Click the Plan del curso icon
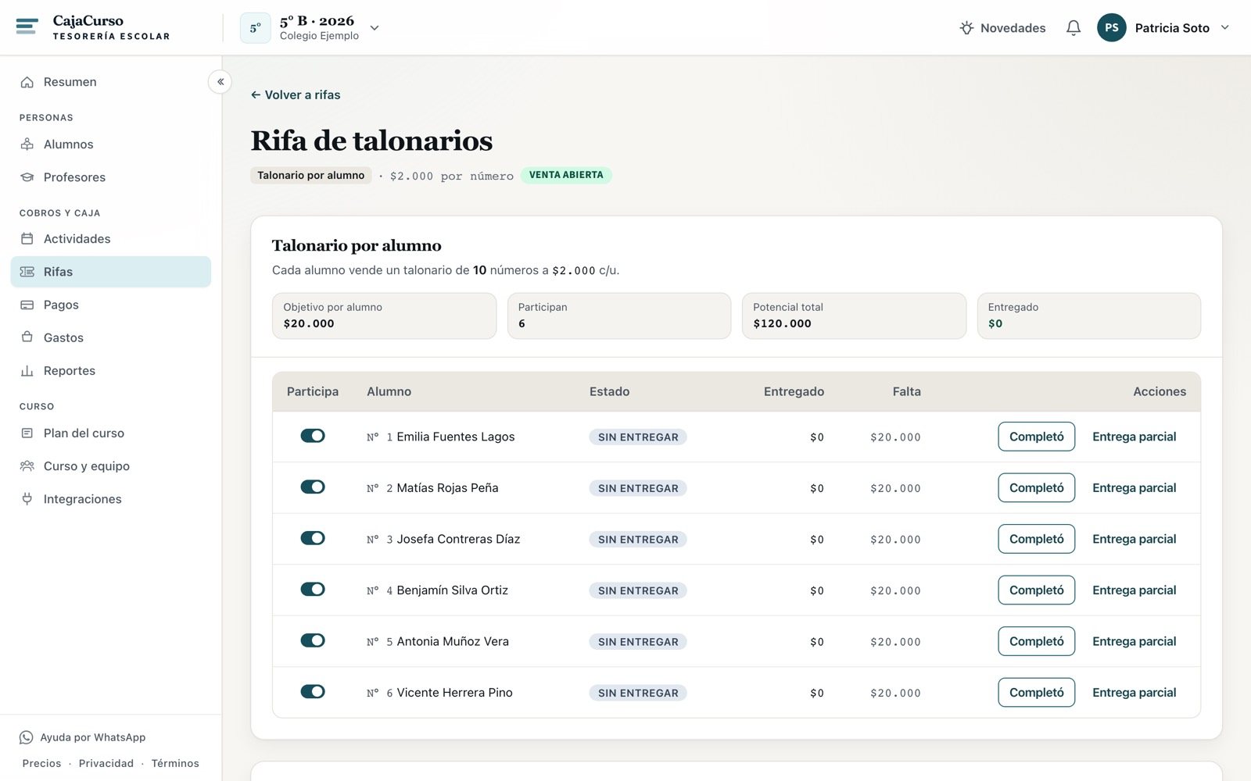The width and height of the screenshot is (1251, 781). pyautogui.click(x=27, y=433)
